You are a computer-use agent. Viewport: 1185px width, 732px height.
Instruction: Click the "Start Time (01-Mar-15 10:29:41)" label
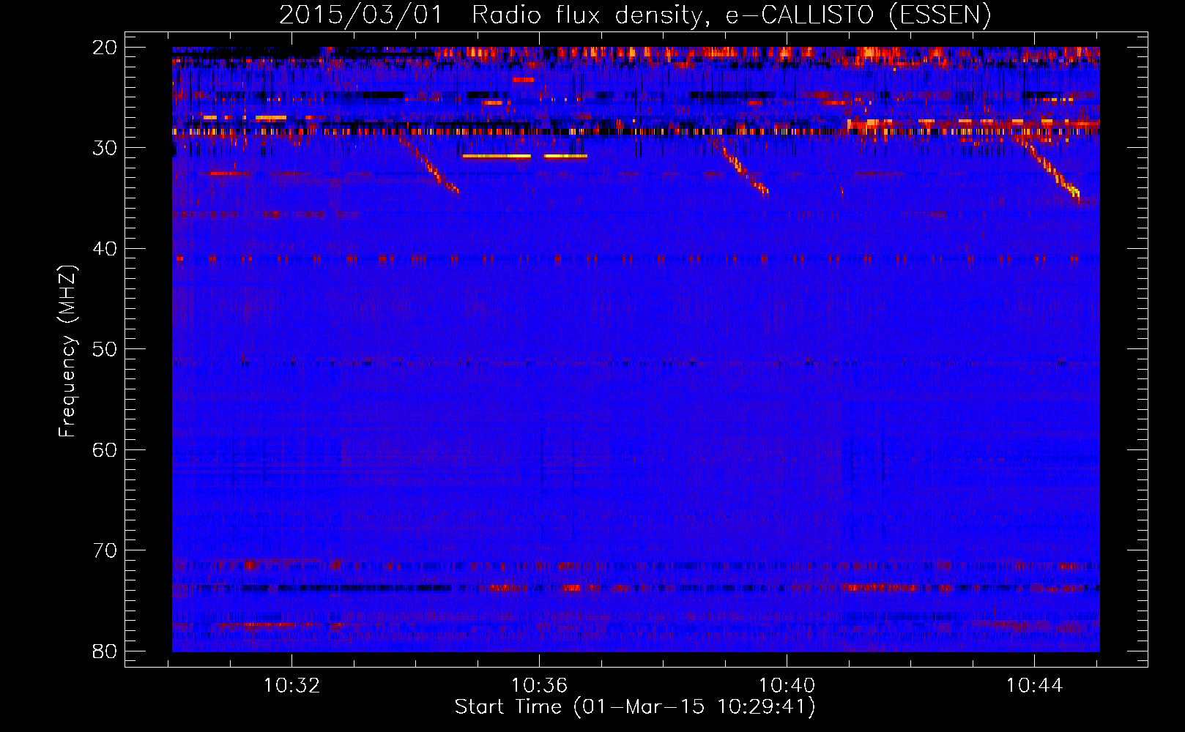point(635,706)
